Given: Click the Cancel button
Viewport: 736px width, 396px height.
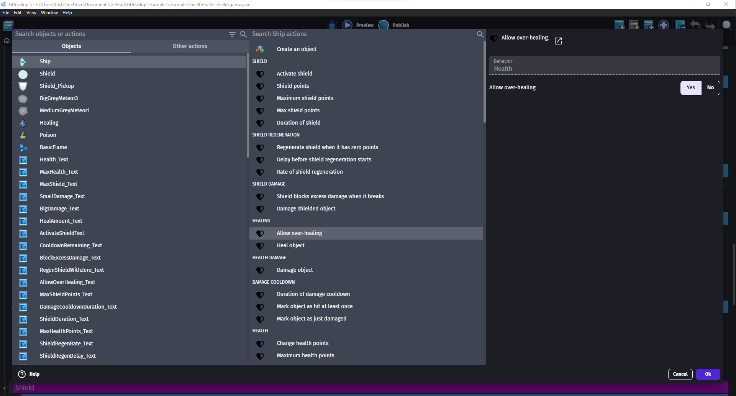Looking at the screenshot, I should click(680, 374).
